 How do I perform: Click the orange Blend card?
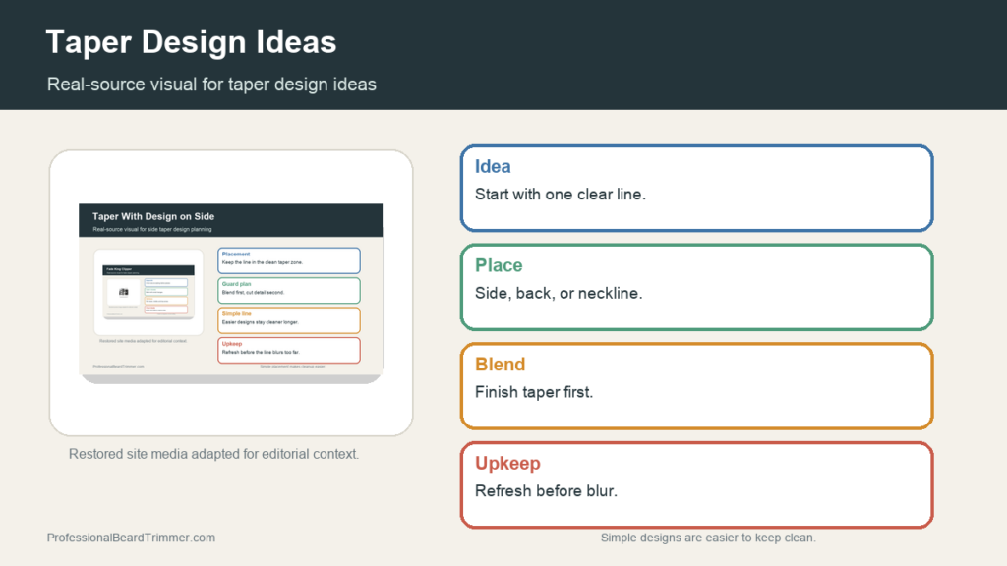pos(697,386)
